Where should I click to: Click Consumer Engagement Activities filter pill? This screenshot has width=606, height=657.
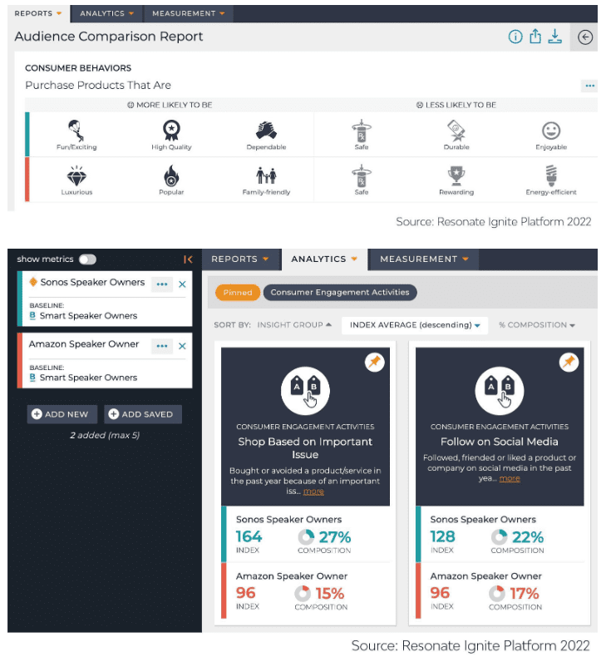point(340,293)
